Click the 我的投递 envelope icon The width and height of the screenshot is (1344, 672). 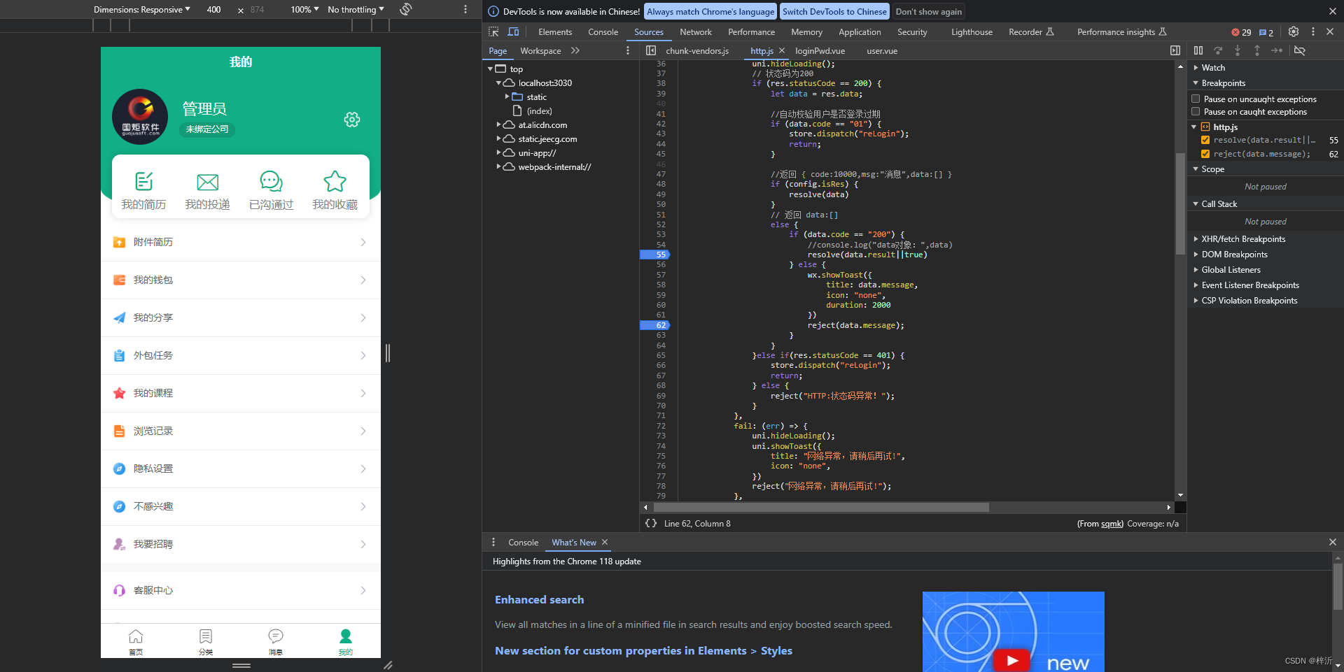(x=207, y=183)
